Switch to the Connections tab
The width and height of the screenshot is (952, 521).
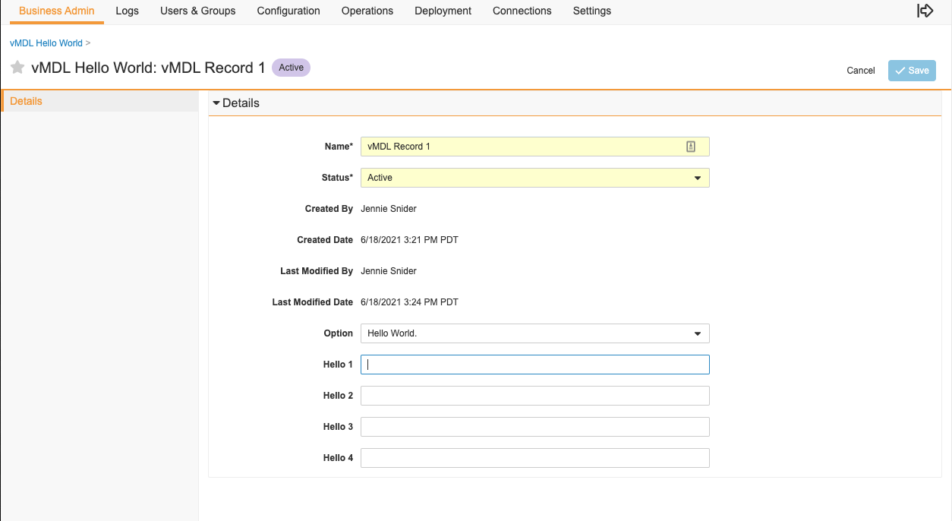[522, 11]
